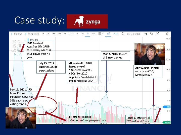The image size is (181, 135).
Task: Switch to the 1m range
Action: (x=54, y=34)
